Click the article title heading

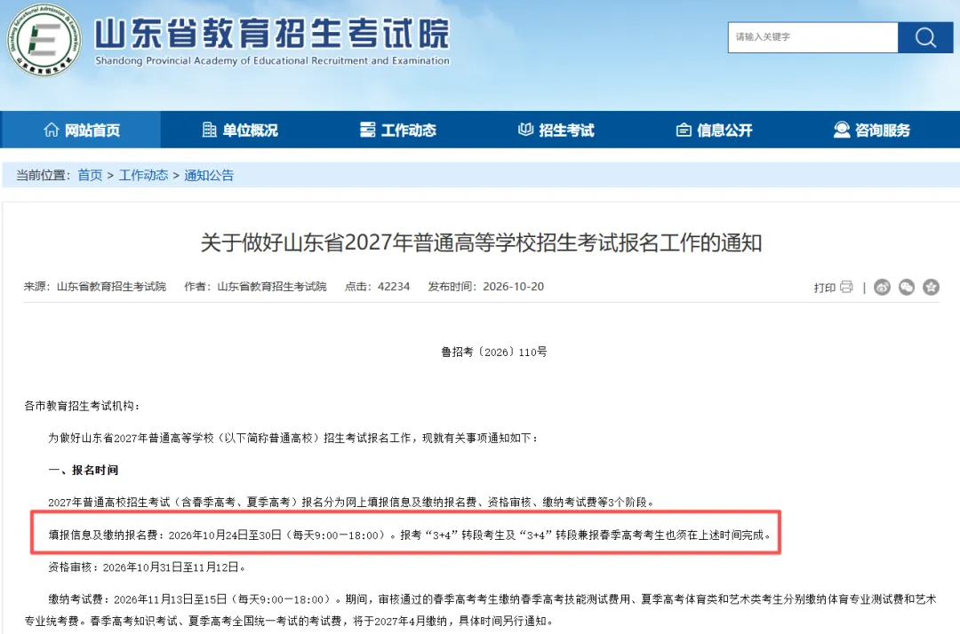point(481,242)
